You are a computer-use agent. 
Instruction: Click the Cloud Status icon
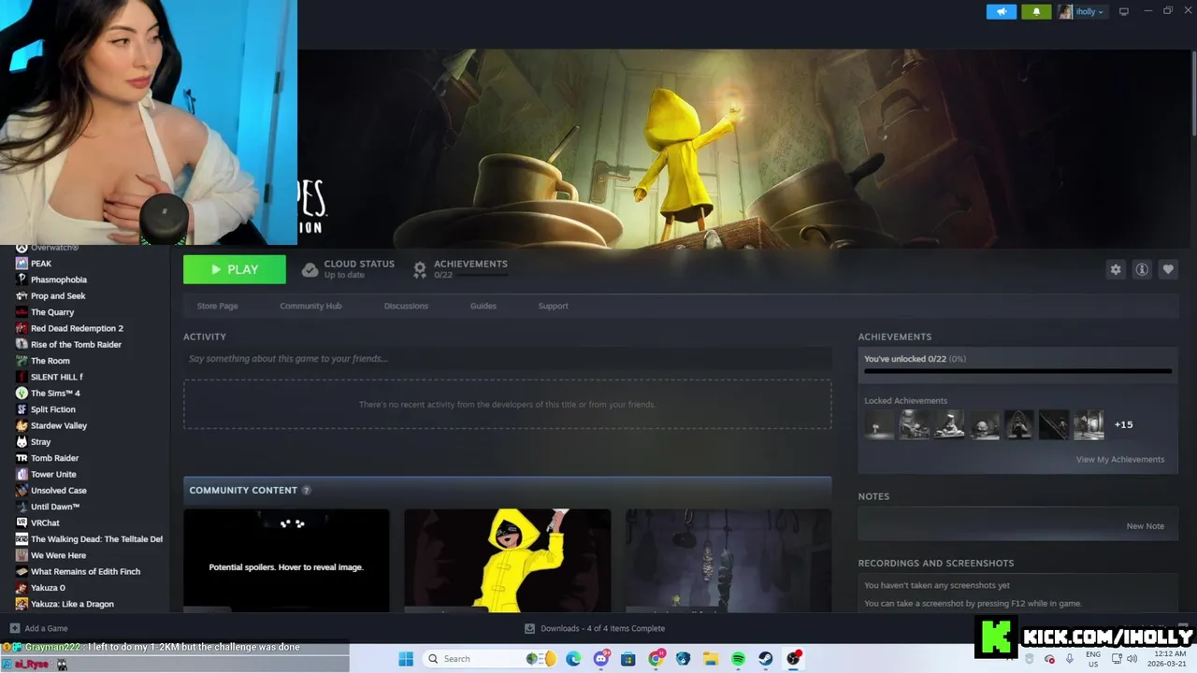[310, 270]
